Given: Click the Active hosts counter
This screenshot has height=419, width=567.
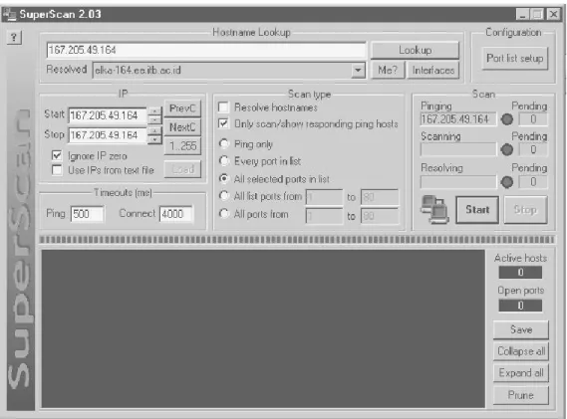Looking at the screenshot, I should [520, 272].
